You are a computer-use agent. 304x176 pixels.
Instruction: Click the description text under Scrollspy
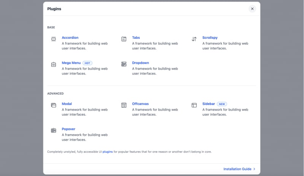click(x=225, y=46)
